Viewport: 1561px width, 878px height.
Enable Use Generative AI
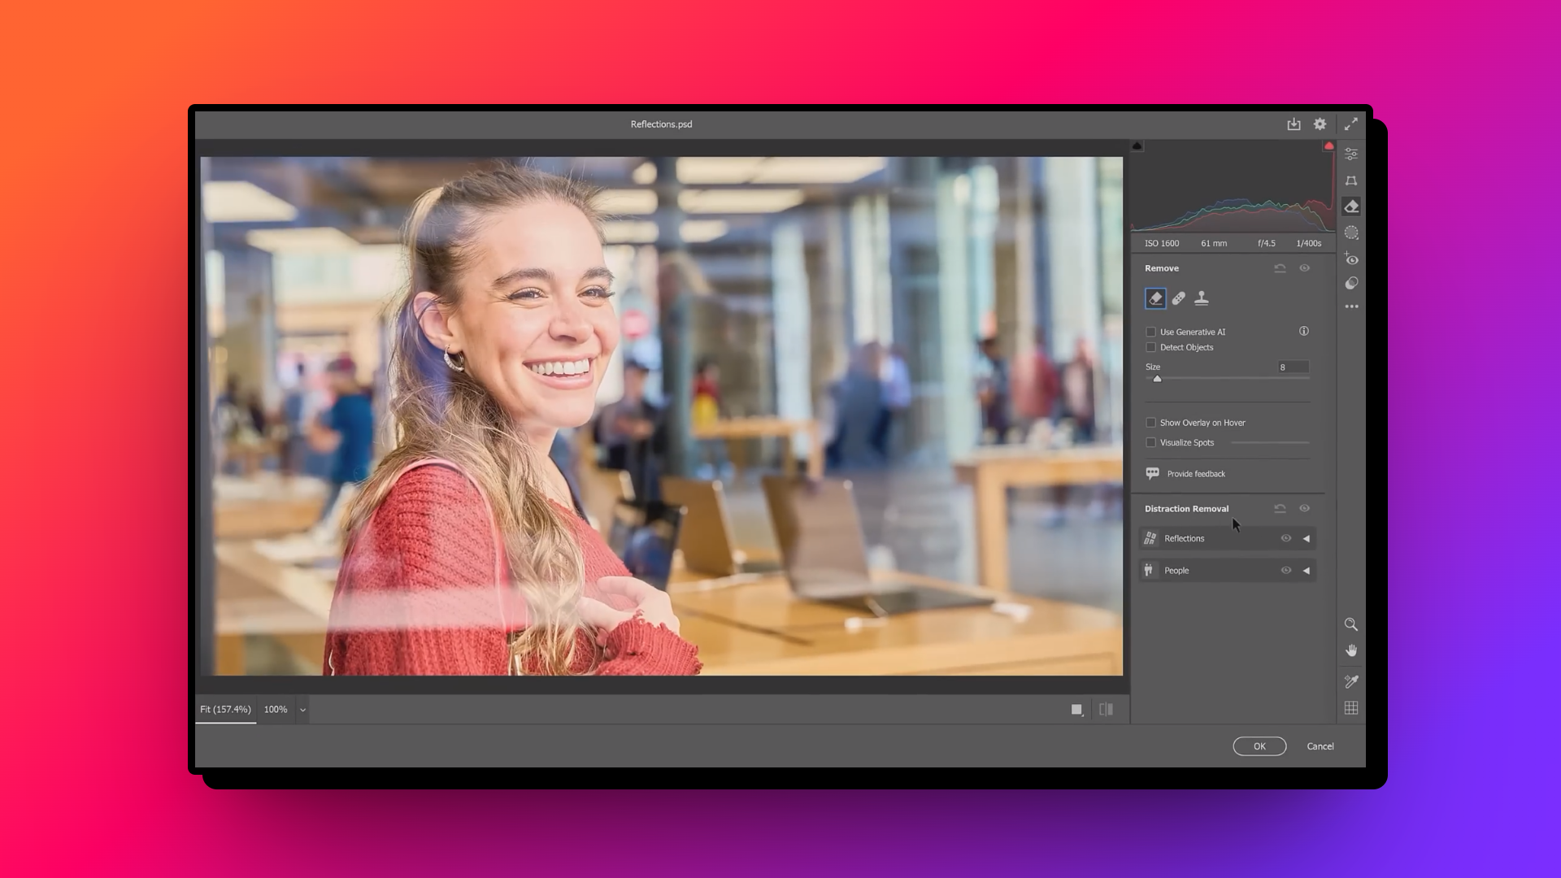coord(1150,332)
